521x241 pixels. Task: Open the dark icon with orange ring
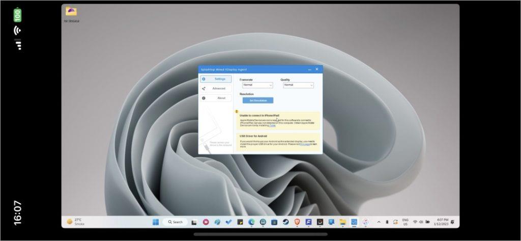point(320,222)
